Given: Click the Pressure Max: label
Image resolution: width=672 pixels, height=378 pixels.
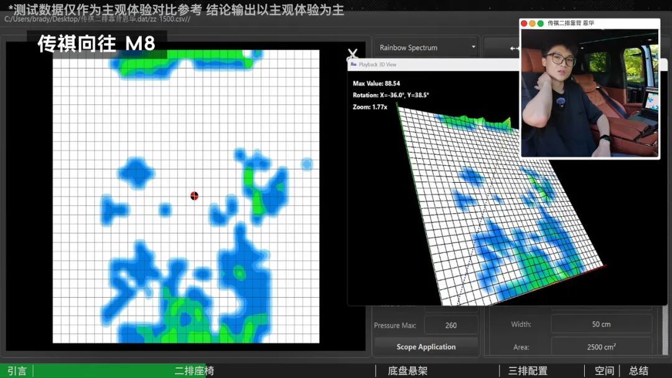Looking at the screenshot, I should coord(394,325).
